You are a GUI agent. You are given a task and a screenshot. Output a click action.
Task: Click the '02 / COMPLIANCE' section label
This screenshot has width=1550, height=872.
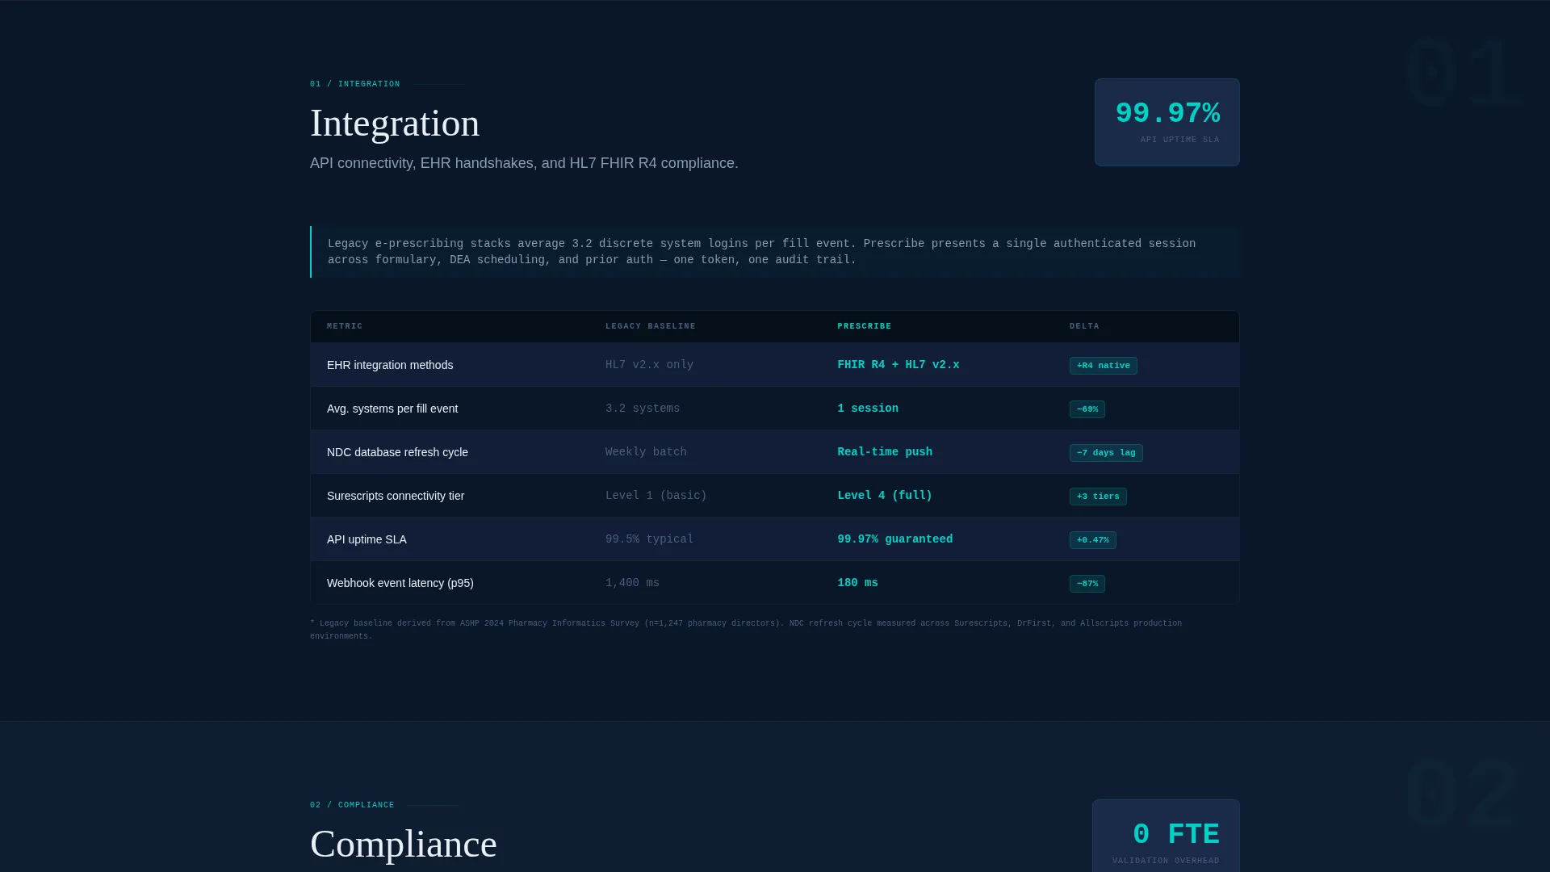point(352,805)
